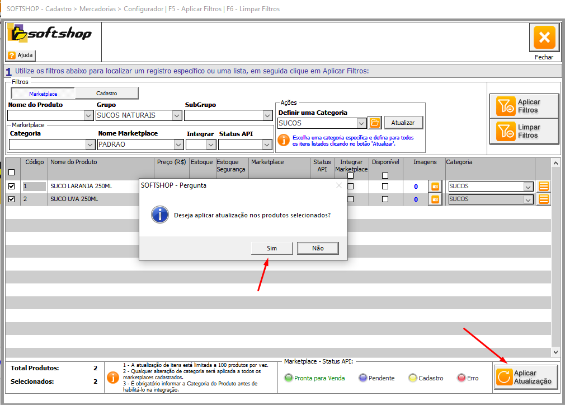Uncheck the SUCO LARANJA 250ML row checkbox
565x405 pixels.
(12, 186)
